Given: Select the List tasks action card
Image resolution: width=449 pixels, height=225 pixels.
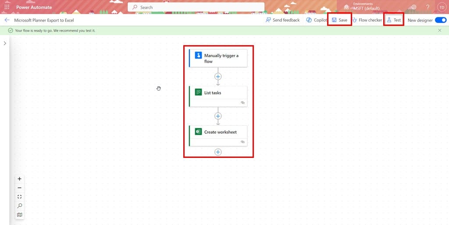Looking at the screenshot, I should click(x=218, y=96).
